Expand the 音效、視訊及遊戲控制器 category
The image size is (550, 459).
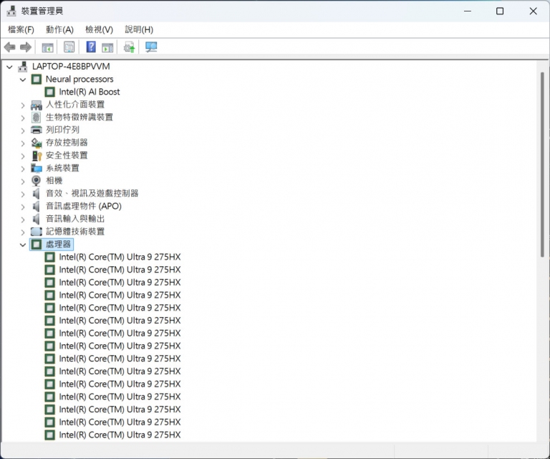point(23,194)
